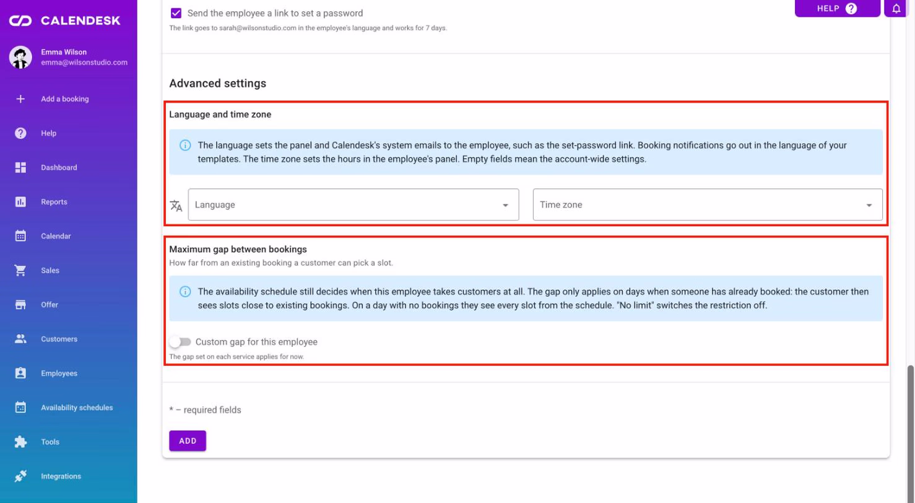This screenshot has height=503, width=915.
Task: Go to Add a booking
Action: (x=65, y=98)
